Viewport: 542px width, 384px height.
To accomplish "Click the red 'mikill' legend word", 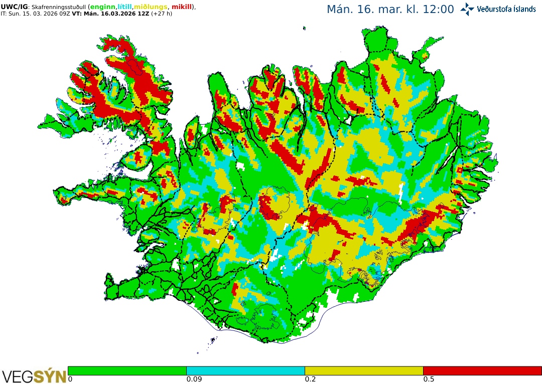I will tap(182, 7).
